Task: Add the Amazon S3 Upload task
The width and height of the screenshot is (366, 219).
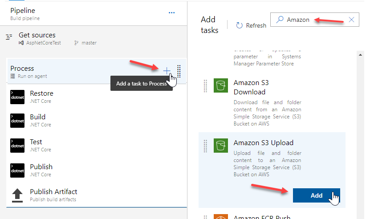Action: tap(316, 195)
